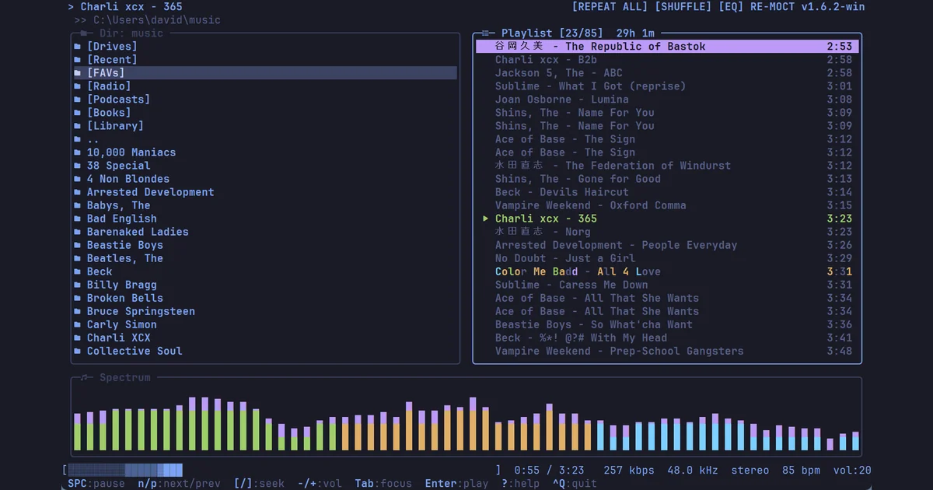Select Jackson 5, The - ABC track
Image resolution: width=933 pixels, height=490 pixels.
click(x=667, y=73)
